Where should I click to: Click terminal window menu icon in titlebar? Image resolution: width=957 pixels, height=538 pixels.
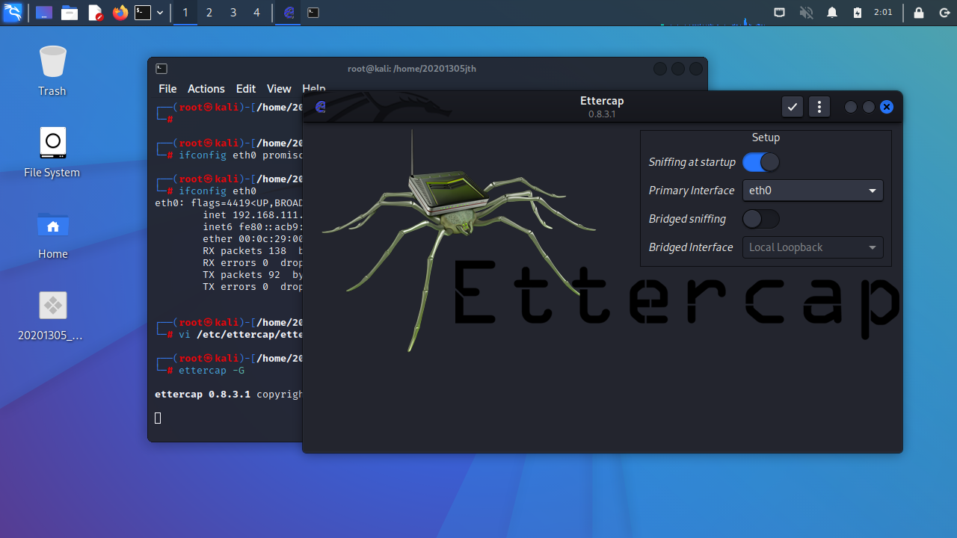coord(161,69)
